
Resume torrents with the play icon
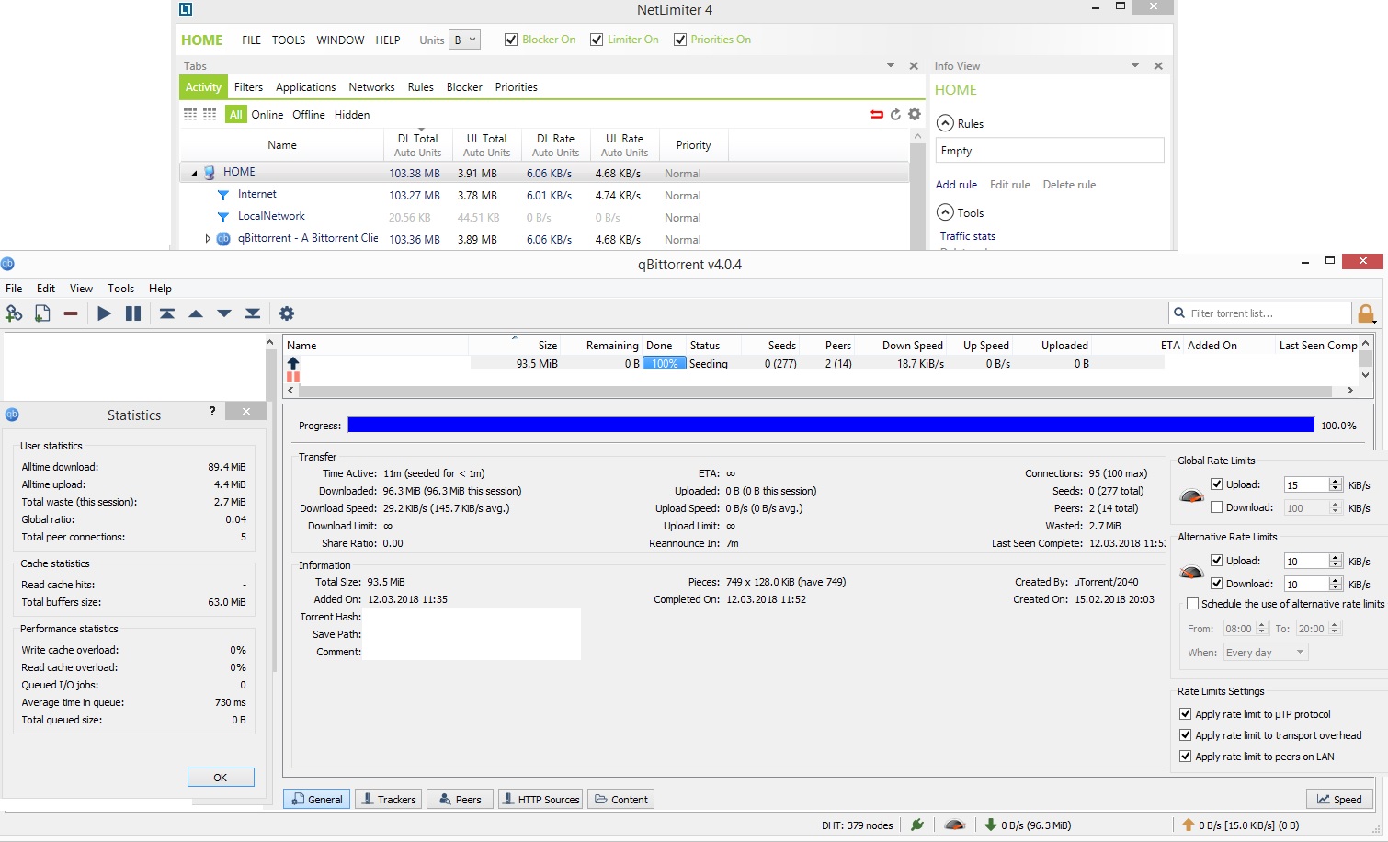(x=104, y=313)
